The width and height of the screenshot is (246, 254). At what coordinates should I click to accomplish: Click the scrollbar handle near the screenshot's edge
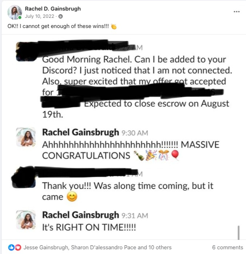pyautogui.click(x=238, y=233)
